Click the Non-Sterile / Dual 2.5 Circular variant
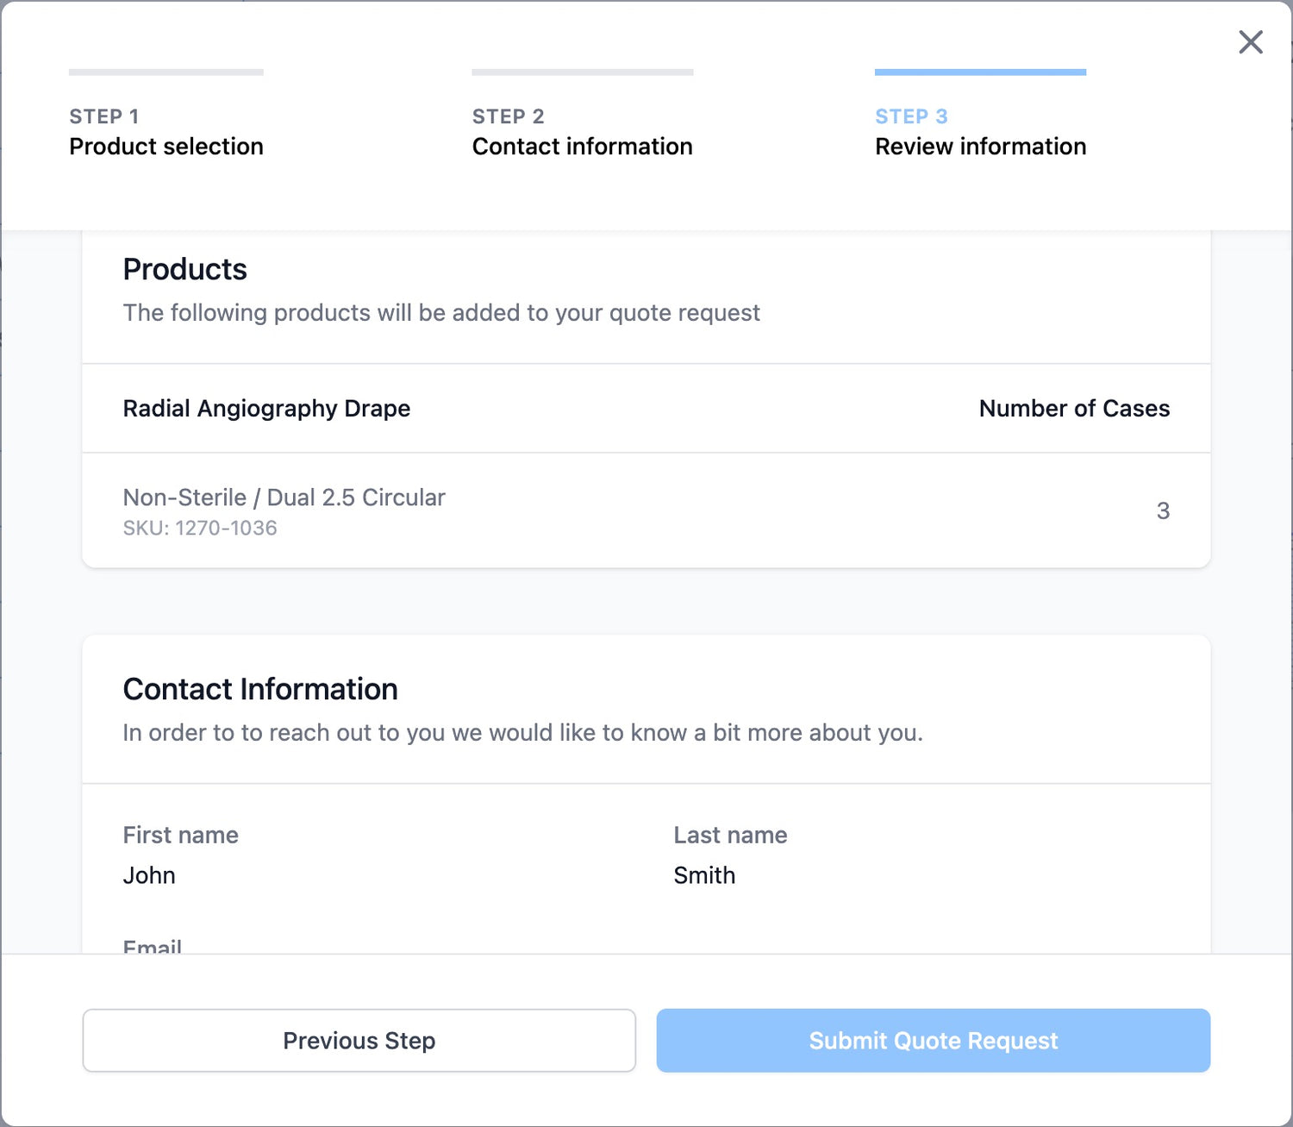This screenshot has width=1293, height=1127. pyautogui.click(x=284, y=498)
